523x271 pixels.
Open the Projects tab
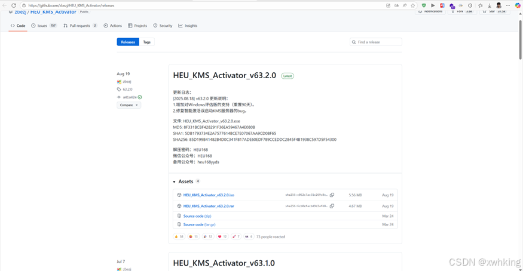(x=137, y=26)
